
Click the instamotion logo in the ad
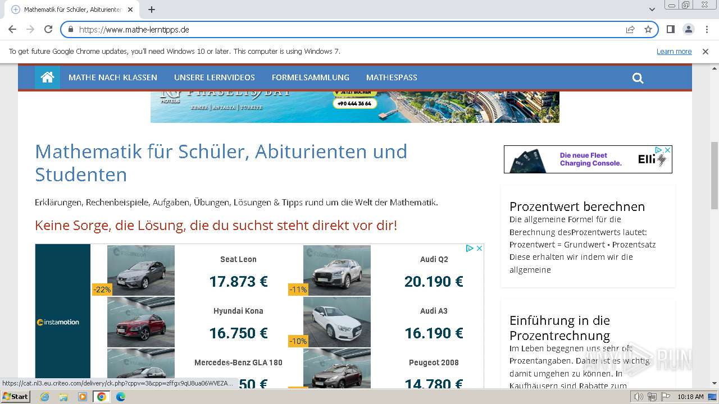click(x=58, y=322)
